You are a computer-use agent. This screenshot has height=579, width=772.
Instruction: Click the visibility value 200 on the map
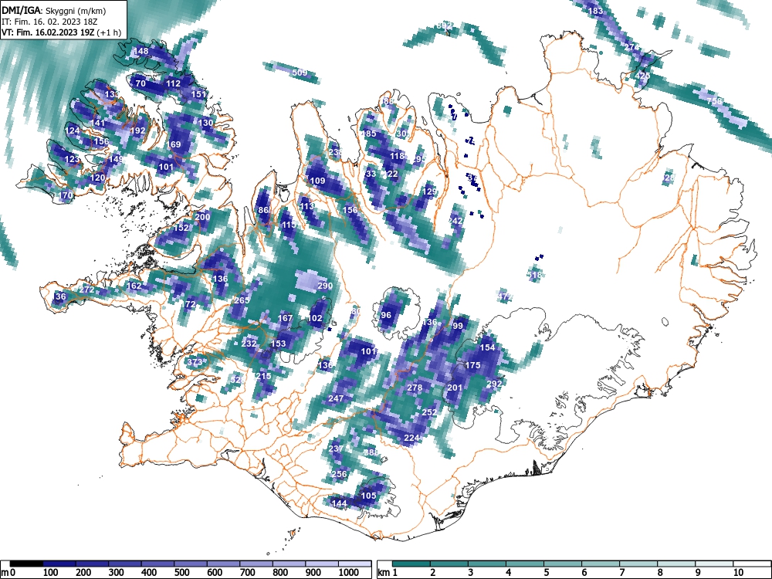click(x=203, y=217)
